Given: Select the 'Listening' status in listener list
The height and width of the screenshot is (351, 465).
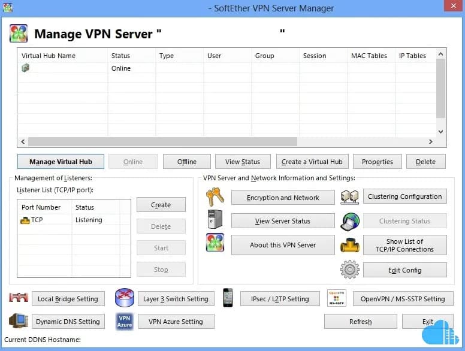Looking at the screenshot, I should [x=89, y=220].
